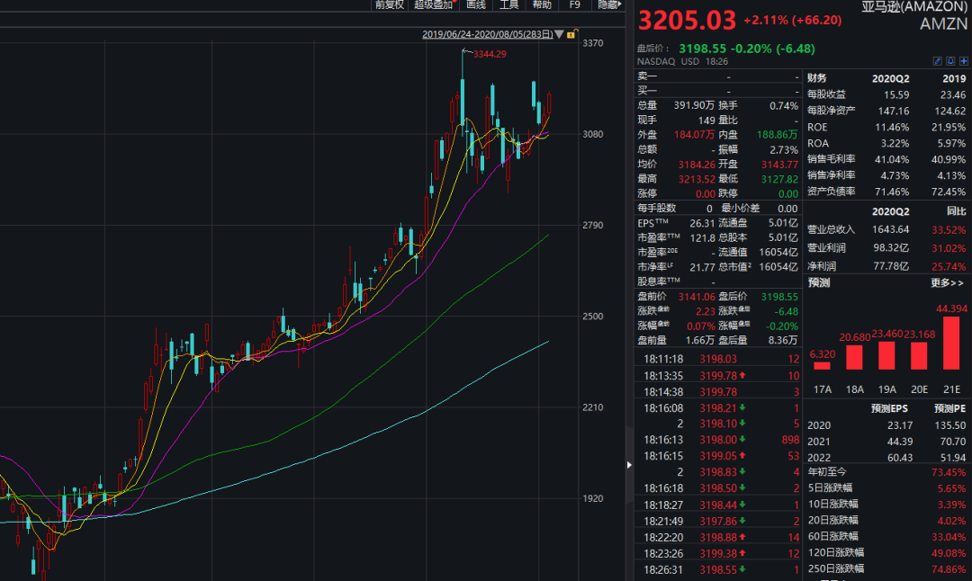Open the 帮助 help menu
The image size is (972, 581).
[542, 5]
